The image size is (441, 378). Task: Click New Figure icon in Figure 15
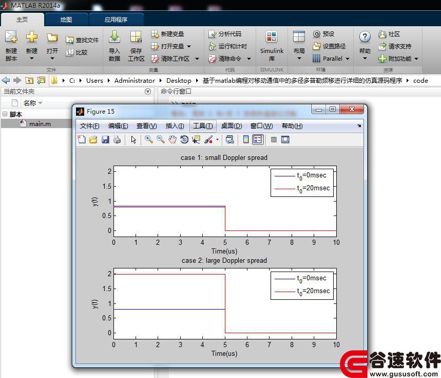(82, 139)
